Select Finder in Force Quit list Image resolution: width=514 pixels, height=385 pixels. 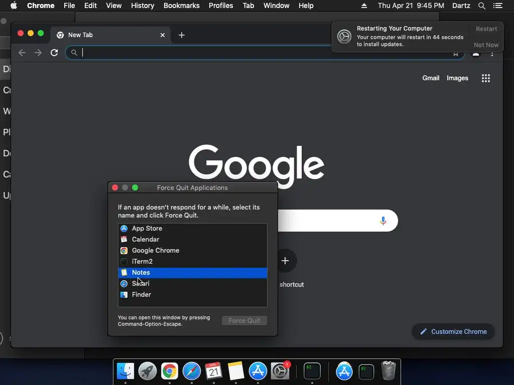(193, 295)
